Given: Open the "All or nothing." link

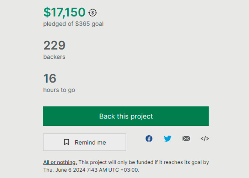Looking at the screenshot, I should pos(60,162).
